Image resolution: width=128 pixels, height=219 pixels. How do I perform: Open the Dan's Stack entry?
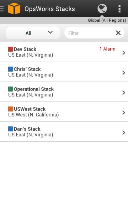pyautogui.click(x=64, y=132)
